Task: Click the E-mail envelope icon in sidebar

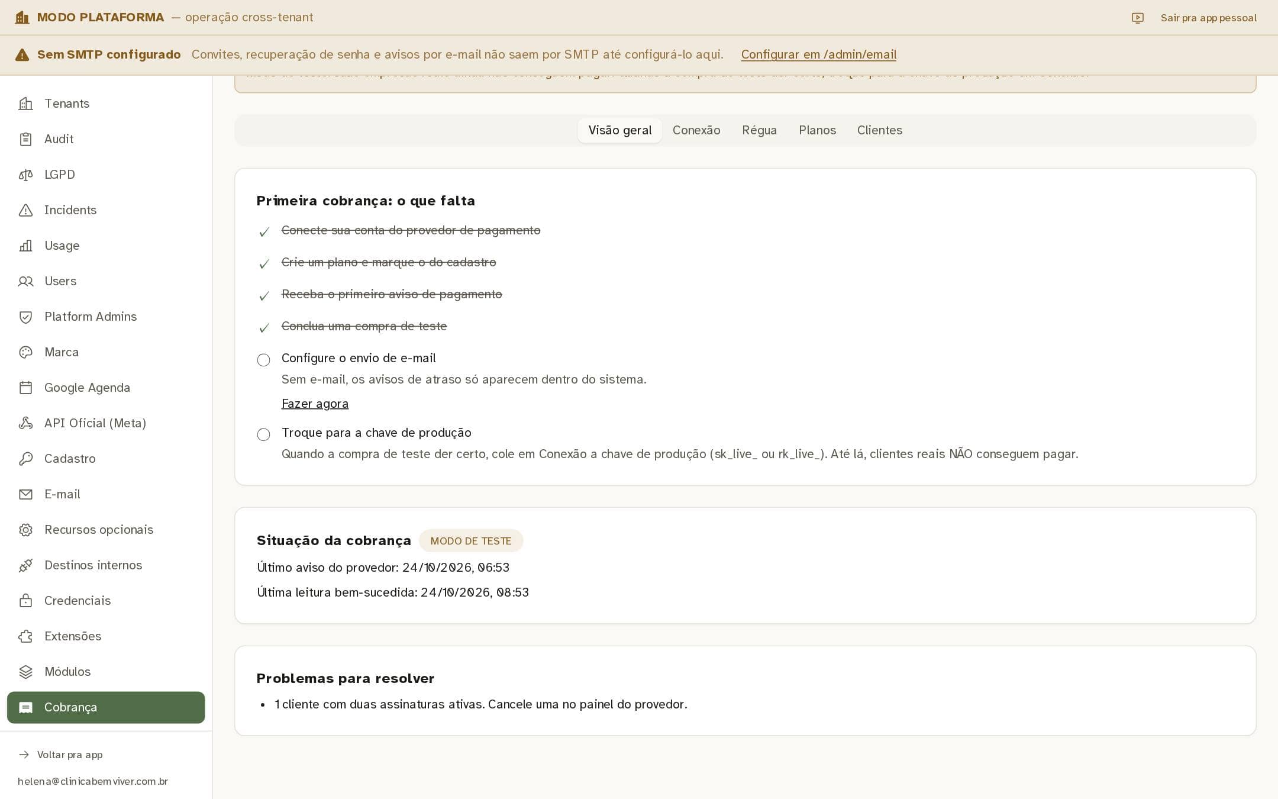Action: (x=25, y=494)
